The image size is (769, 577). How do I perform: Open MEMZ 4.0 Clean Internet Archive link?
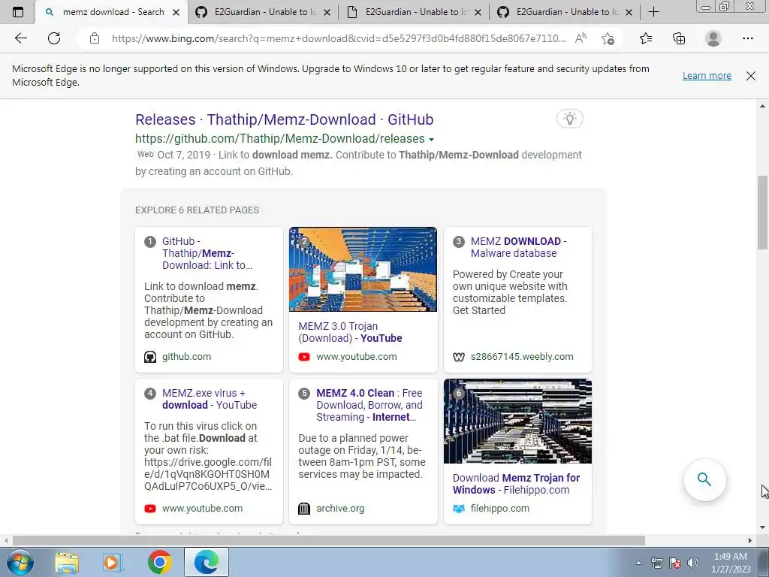coord(369,405)
